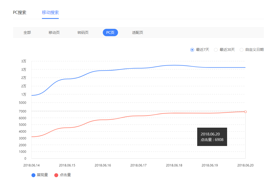Image resolution: width=268 pixels, height=184 pixels.
Task: Click the blue 展现量 legend dot
Action: [33, 175]
